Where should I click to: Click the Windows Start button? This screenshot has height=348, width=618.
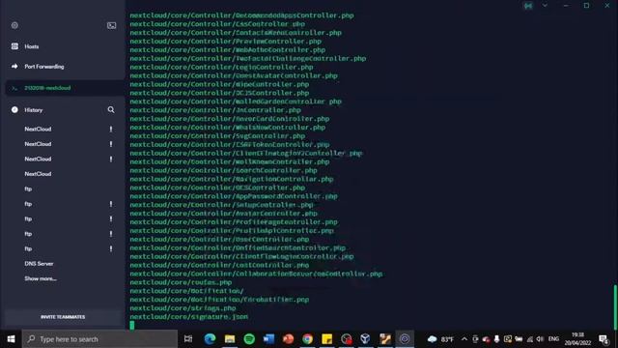(x=11, y=339)
